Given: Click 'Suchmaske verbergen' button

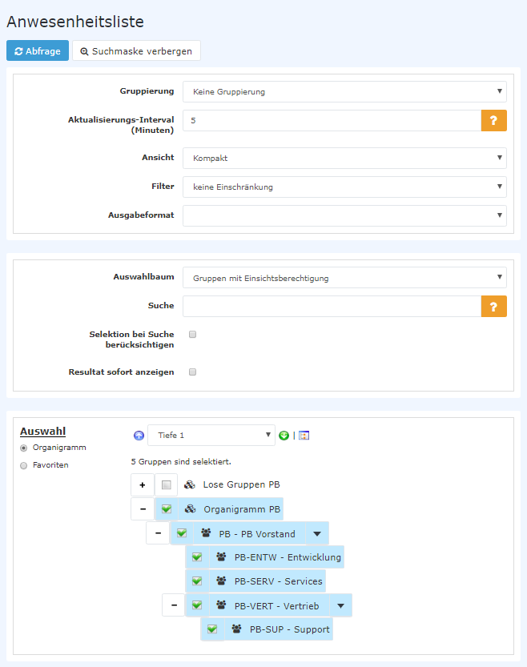Looking at the screenshot, I should click(x=136, y=50).
